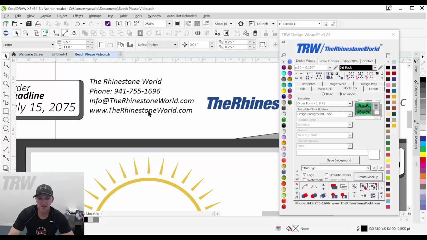
Task: Click the Save Background button
Action: [339, 160]
